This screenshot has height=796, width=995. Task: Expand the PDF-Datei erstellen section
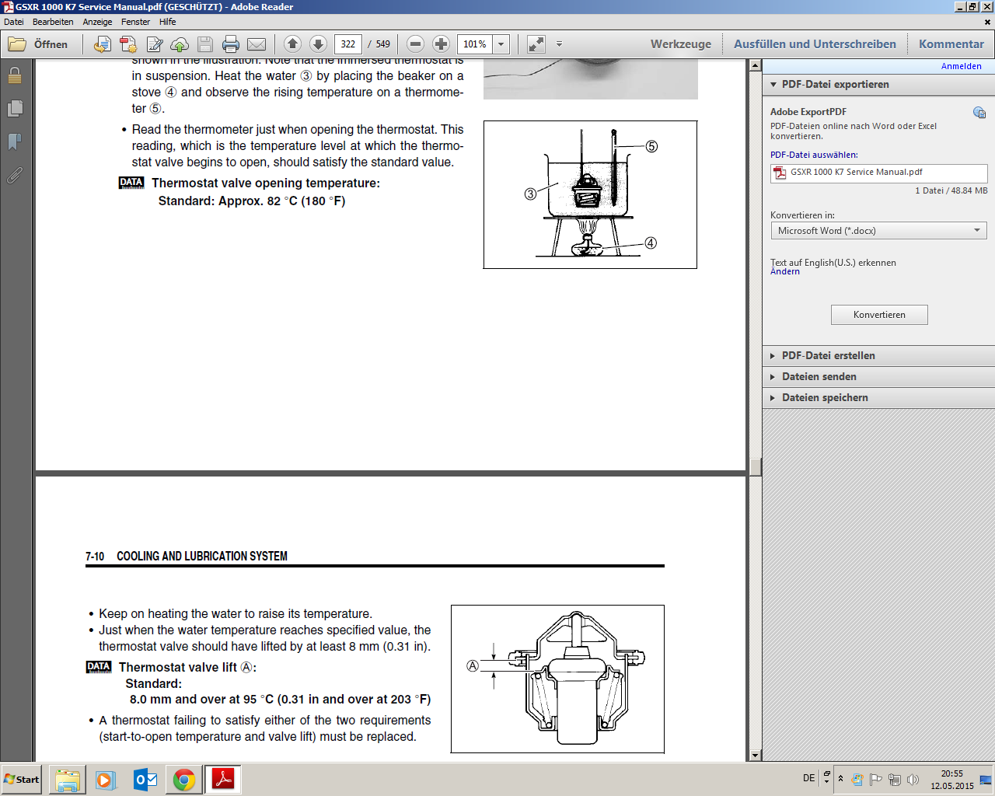click(x=878, y=355)
